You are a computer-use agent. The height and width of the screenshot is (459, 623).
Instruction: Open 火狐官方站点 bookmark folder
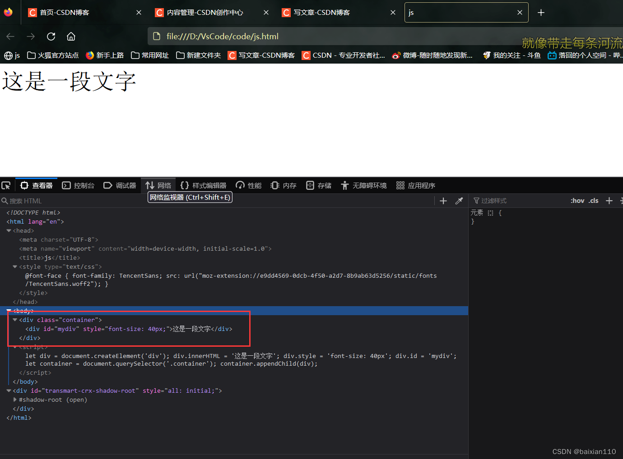point(53,55)
